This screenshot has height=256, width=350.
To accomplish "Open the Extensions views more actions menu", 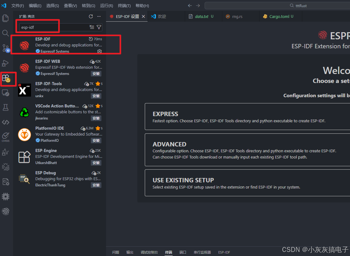I will pyautogui.click(x=99, y=16).
